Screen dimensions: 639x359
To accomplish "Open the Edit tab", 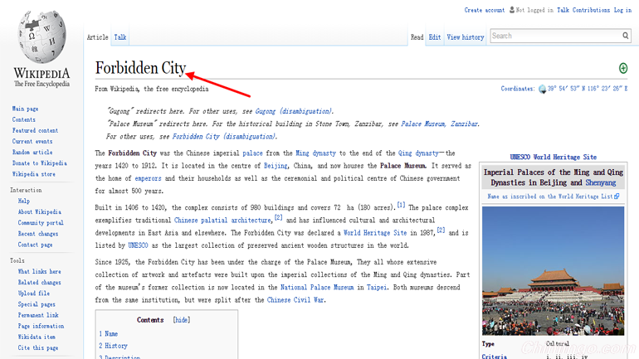I will (x=435, y=37).
